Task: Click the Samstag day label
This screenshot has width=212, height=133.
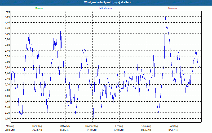Action: pos(146,126)
